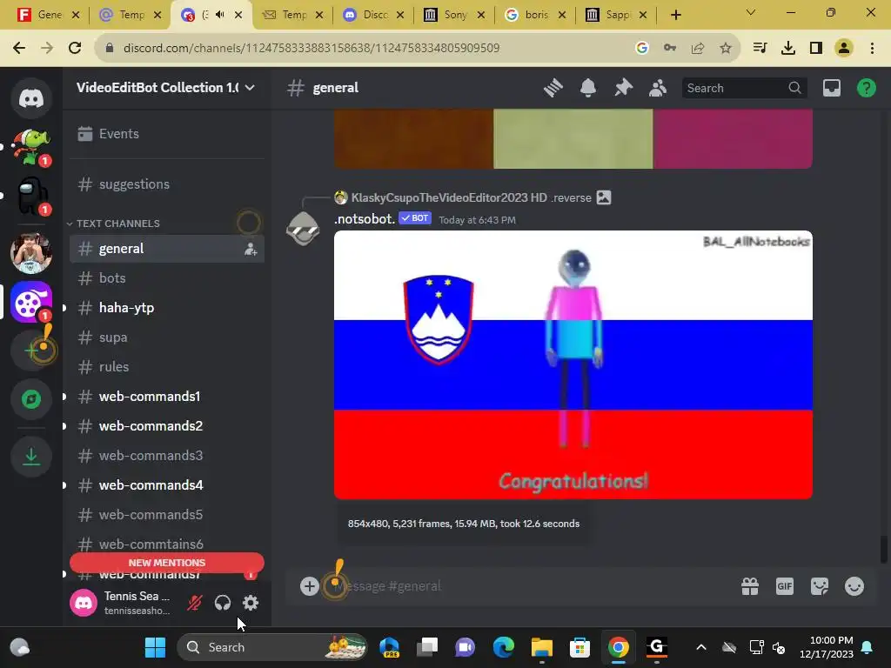
Task: Open the haha-ytp channel
Action: pos(166,308)
